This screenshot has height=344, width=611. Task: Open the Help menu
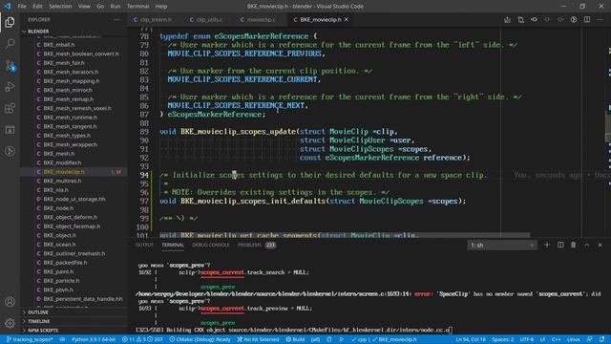tap(161, 7)
